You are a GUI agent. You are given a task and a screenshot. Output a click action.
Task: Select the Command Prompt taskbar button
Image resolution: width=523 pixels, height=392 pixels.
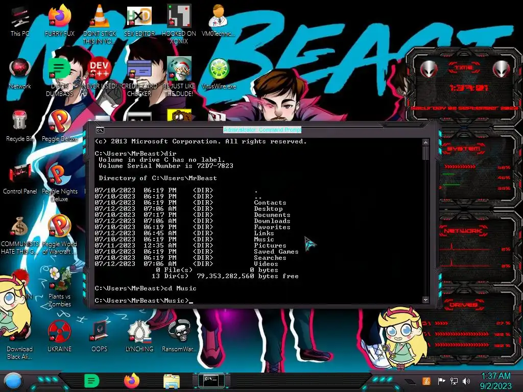point(211,380)
